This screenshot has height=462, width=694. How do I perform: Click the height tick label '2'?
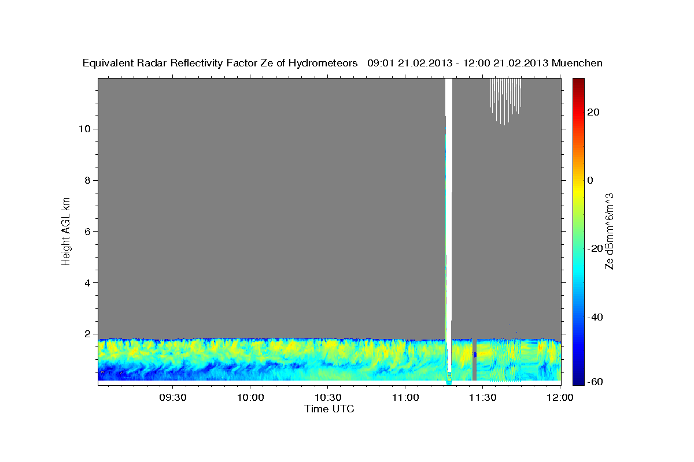[x=87, y=334]
